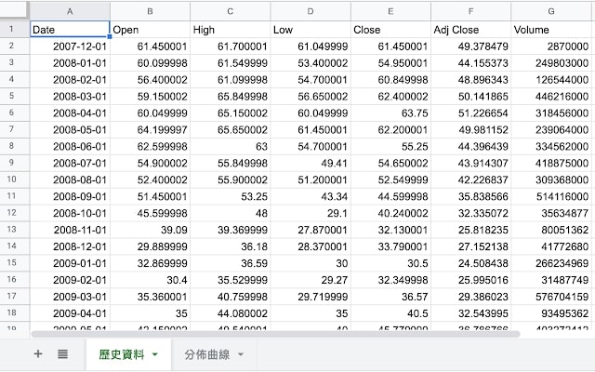Select row 12 header

point(15,213)
